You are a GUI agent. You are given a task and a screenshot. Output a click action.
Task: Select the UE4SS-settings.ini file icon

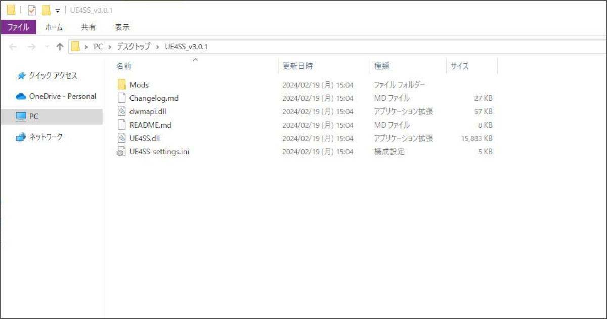121,151
